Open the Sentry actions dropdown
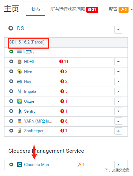The height and width of the screenshot is (176, 133). click(118, 111)
